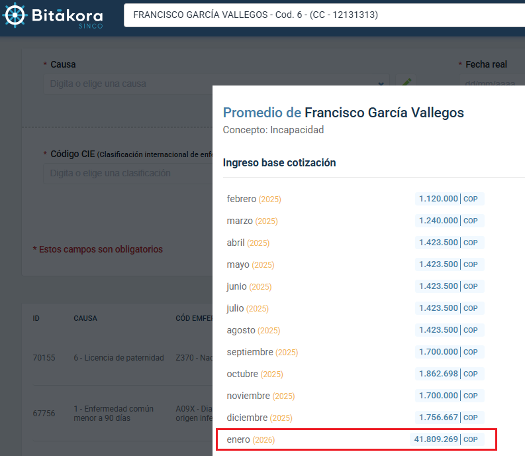Click the Fecha real date input

[x=491, y=84]
